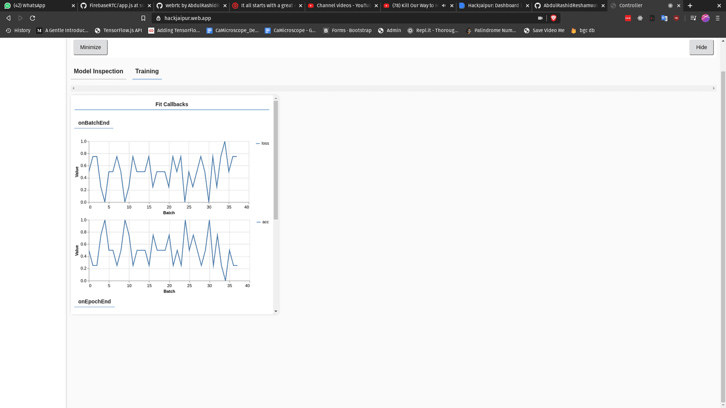Viewport: 726px width, 408px height.
Task: Open Palindrome Num... bookmark
Action: pos(491,30)
